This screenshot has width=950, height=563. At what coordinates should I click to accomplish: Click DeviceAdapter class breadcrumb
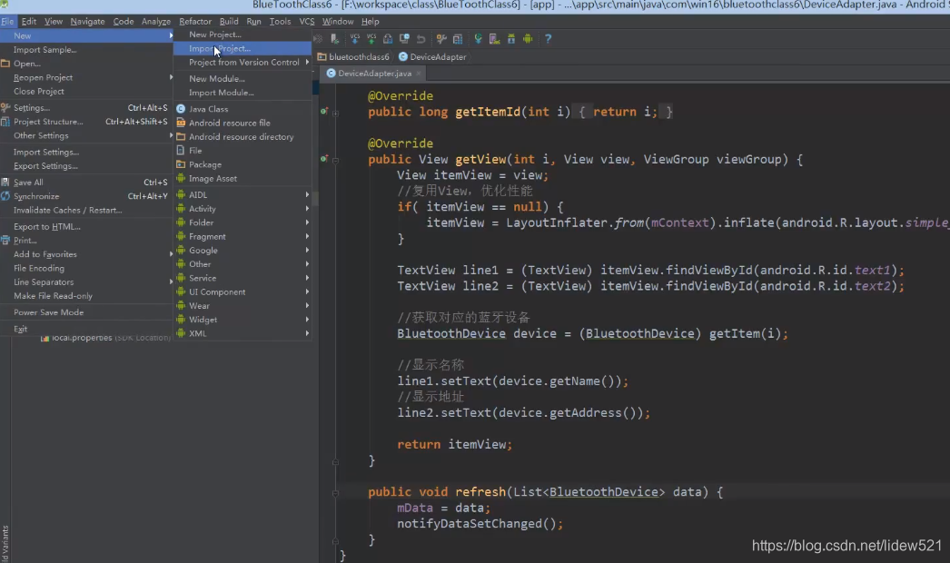(432, 57)
